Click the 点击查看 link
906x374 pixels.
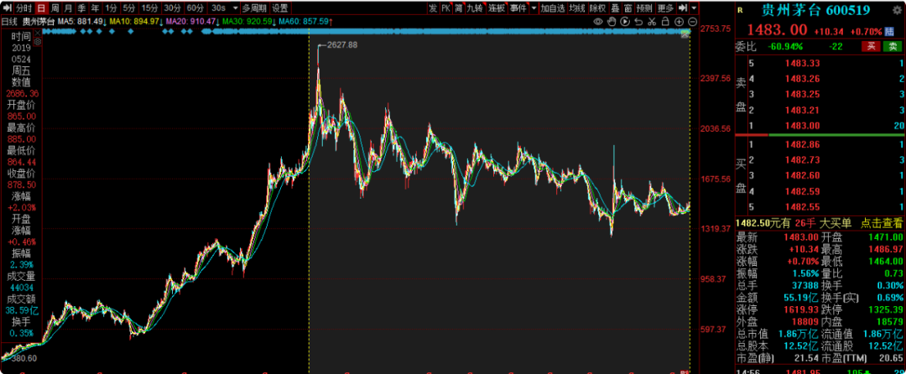[879, 222]
